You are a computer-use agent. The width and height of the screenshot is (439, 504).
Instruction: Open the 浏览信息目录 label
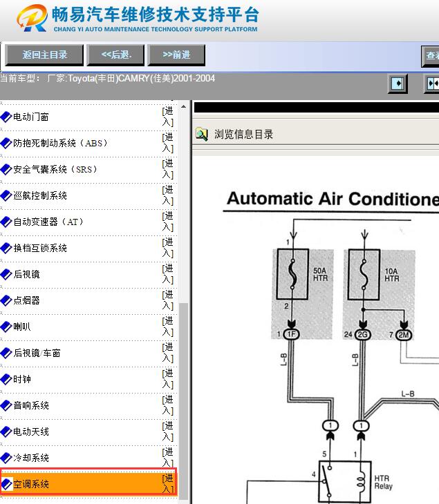[243, 134]
